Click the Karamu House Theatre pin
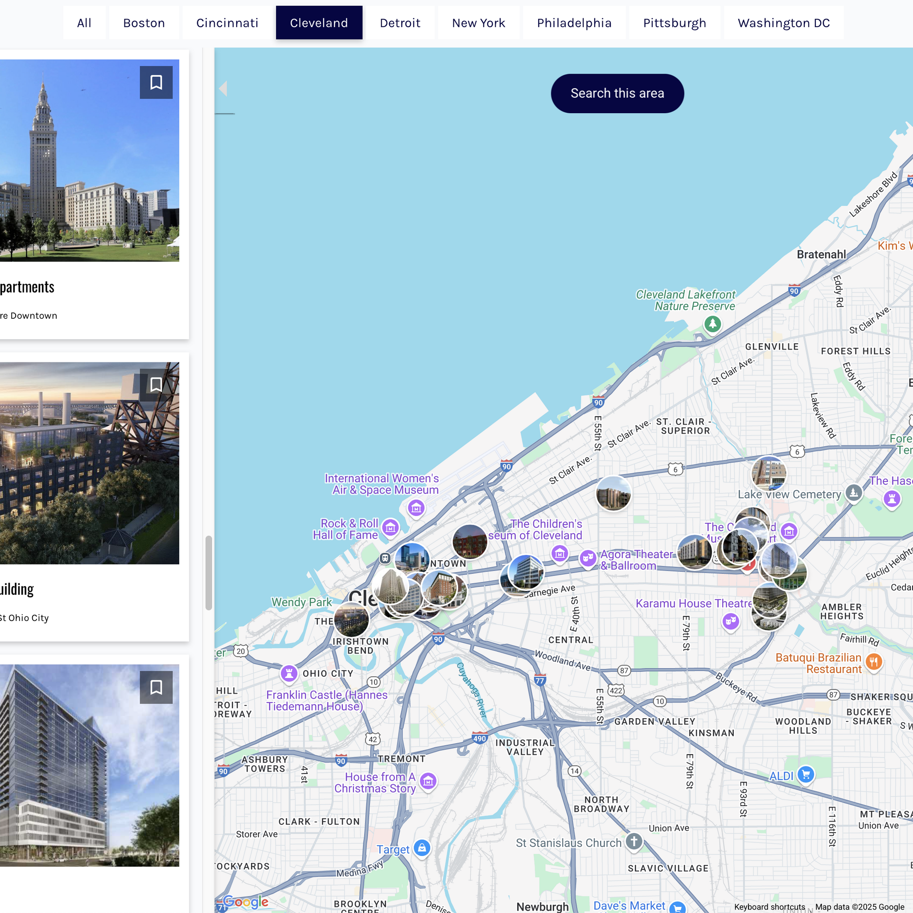Screen dimensions: 913x913 pos(731,621)
